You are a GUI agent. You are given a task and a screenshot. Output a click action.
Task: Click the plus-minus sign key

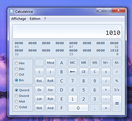tap(106, 72)
